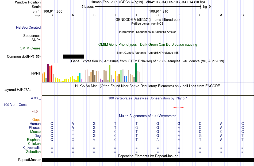Click the RefSeq genes from NCBI title

148,24
